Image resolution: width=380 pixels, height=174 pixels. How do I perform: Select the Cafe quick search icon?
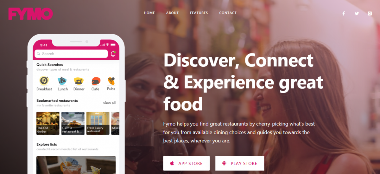(x=96, y=81)
